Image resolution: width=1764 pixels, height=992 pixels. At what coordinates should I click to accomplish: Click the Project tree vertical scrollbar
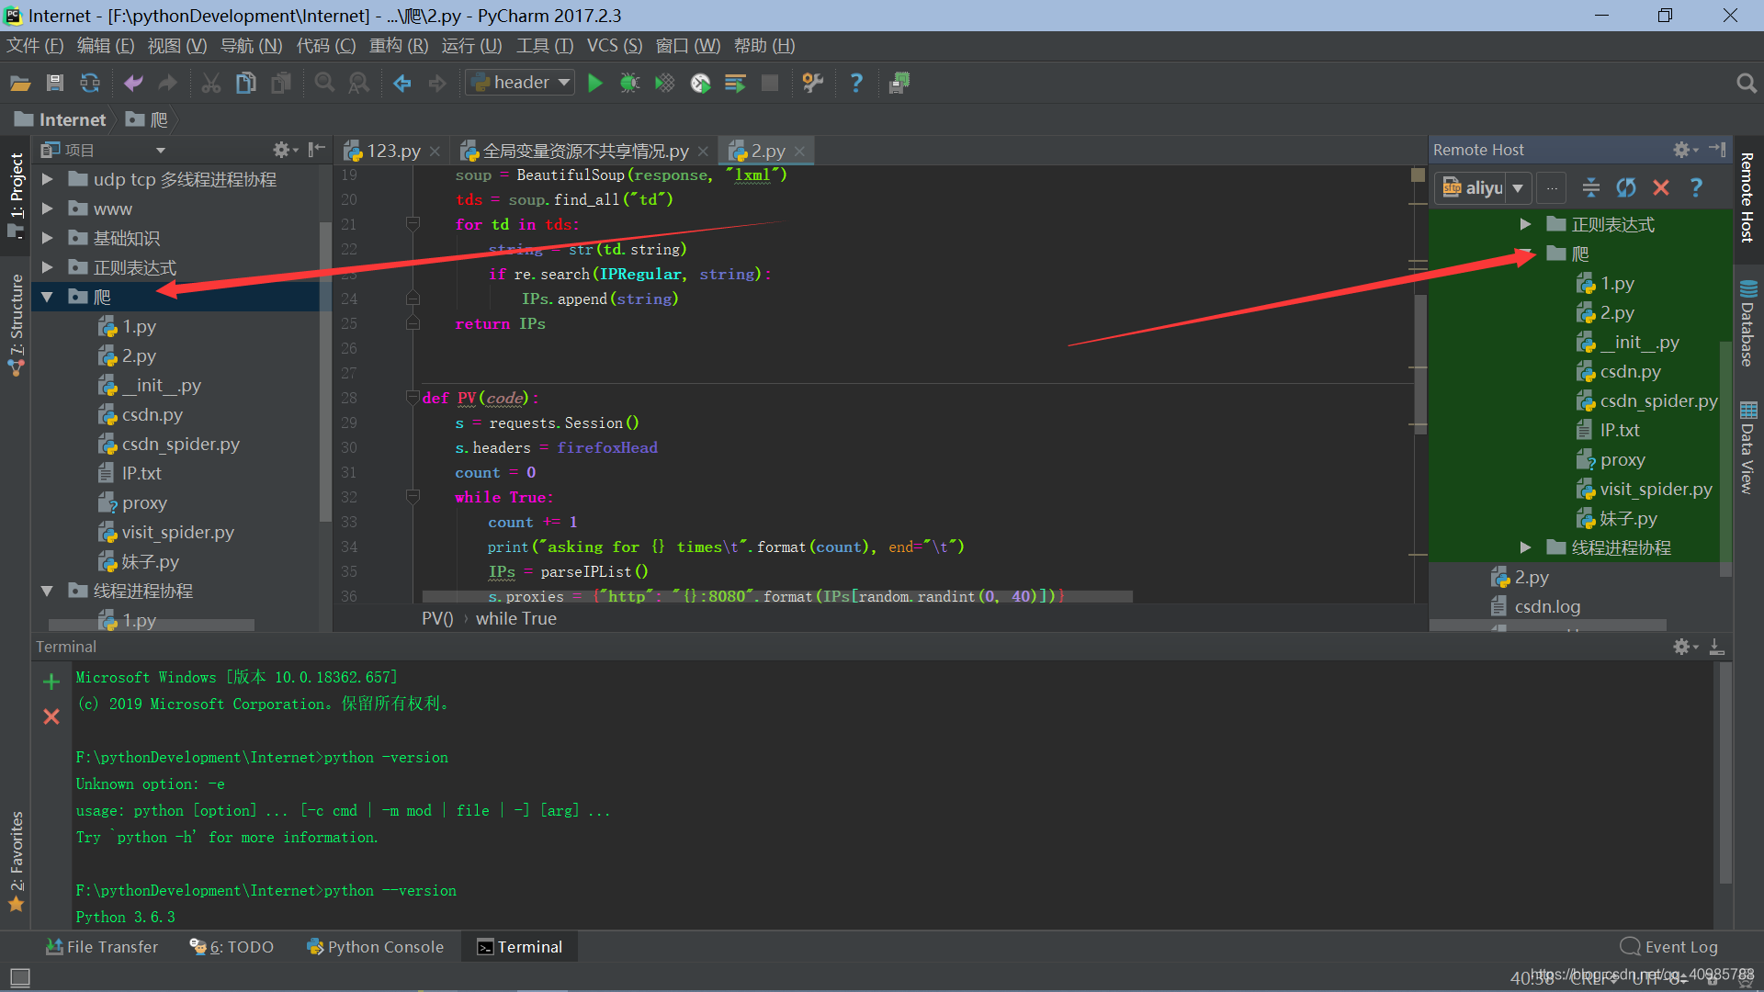[x=325, y=372]
